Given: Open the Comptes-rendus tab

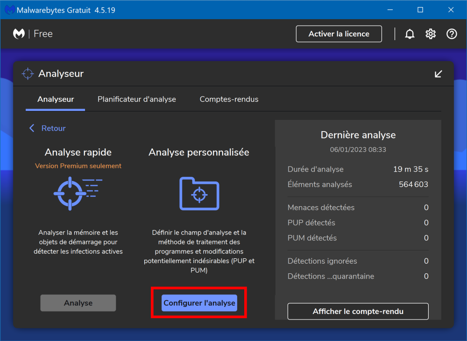Looking at the screenshot, I should pyautogui.click(x=229, y=99).
